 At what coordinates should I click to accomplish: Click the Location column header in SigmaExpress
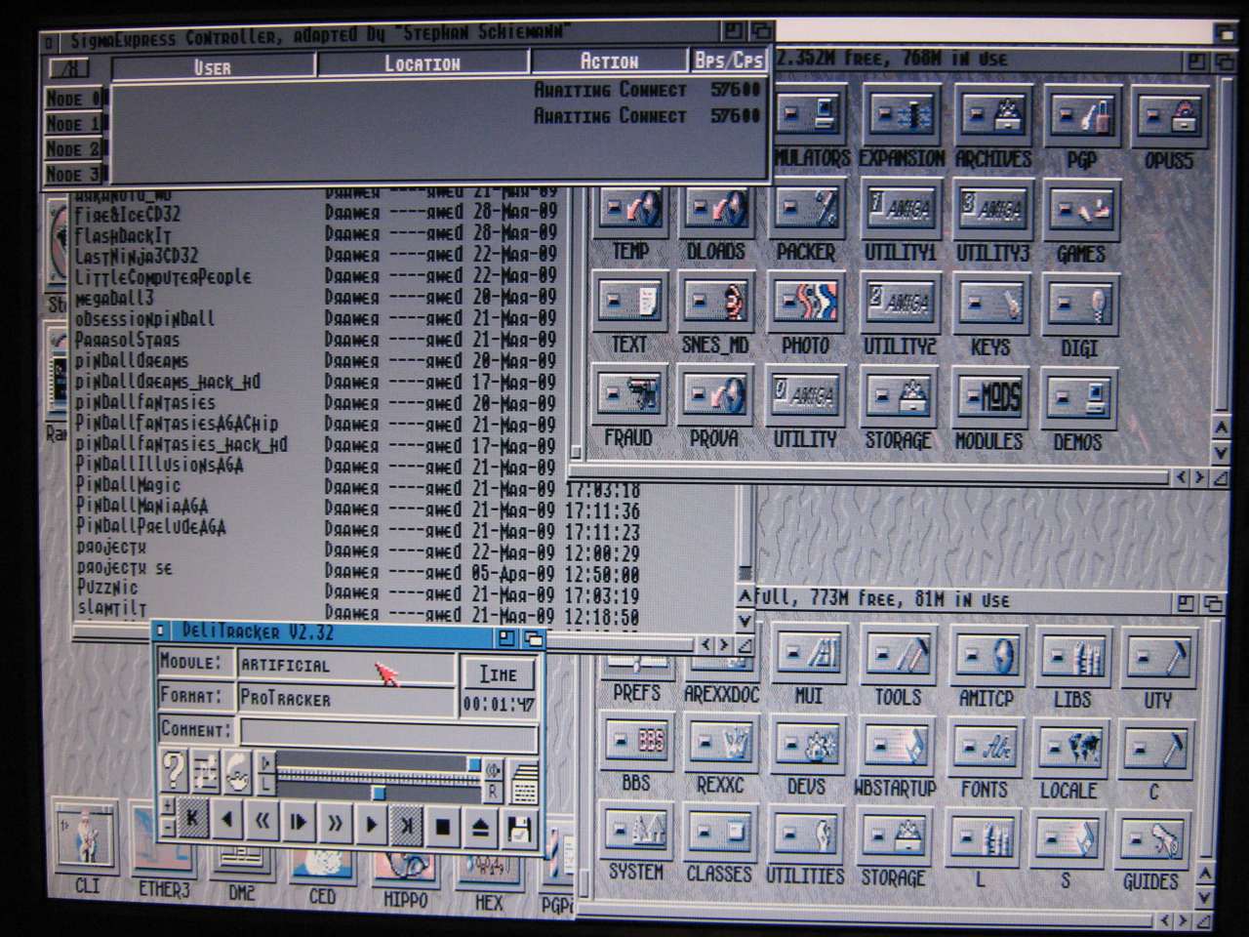click(x=422, y=63)
